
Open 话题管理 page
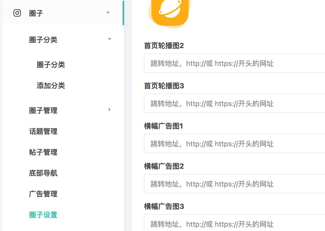pos(43,132)
